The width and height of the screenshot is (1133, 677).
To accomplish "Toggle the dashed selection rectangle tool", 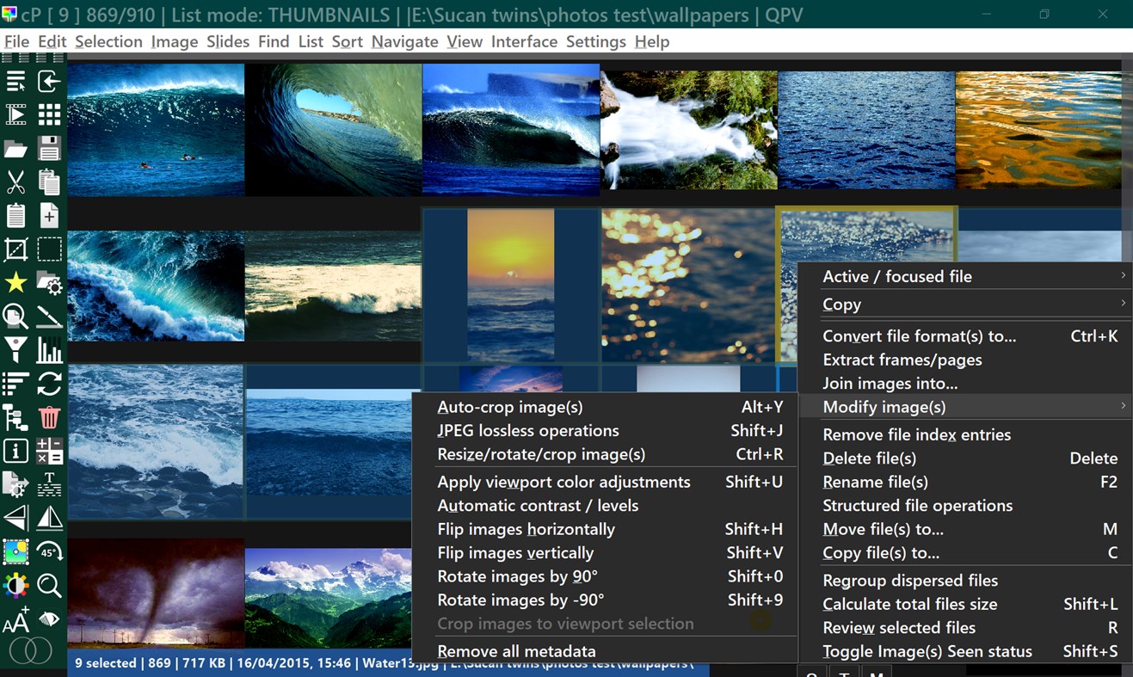I will click(49, 249).
